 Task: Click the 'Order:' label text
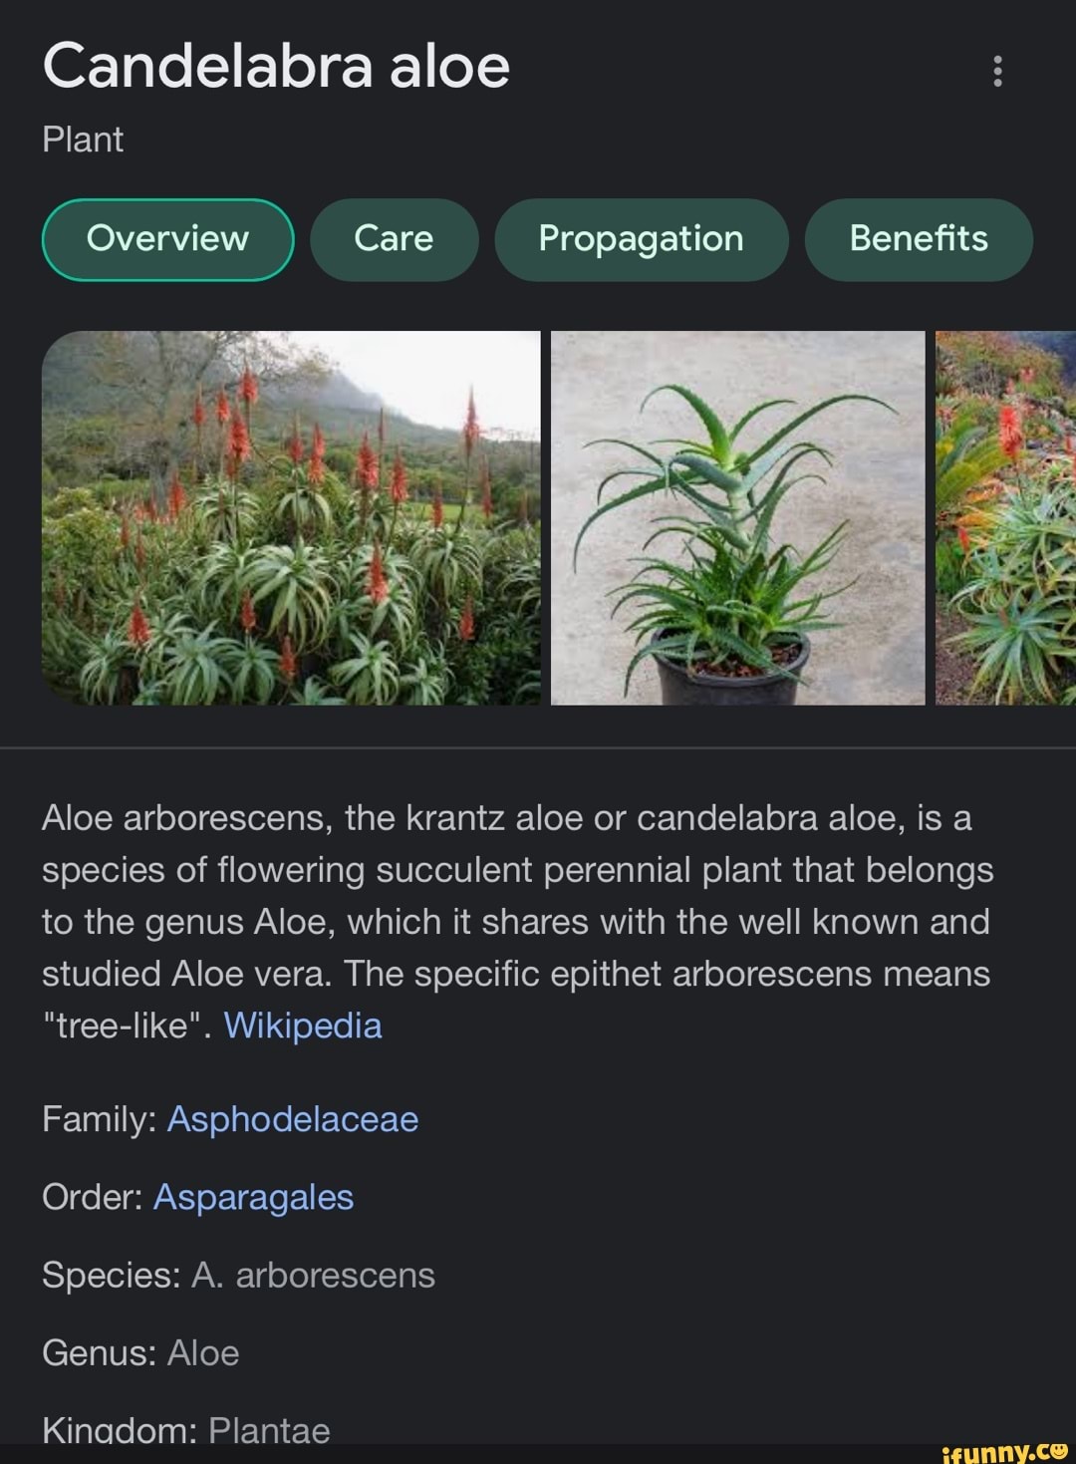[92, 1197]
